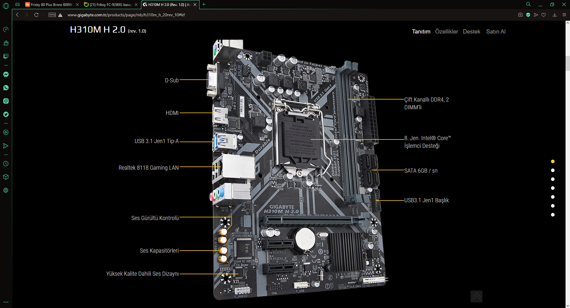Click the D-Sub label

coord(172,80)
